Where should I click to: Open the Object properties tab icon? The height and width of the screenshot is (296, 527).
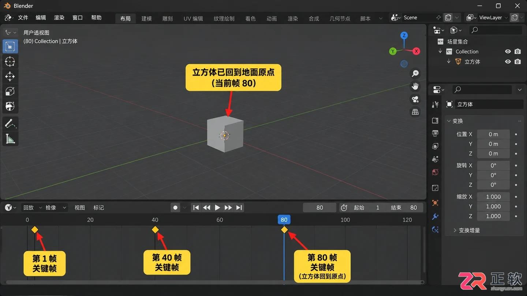point(435,203)
